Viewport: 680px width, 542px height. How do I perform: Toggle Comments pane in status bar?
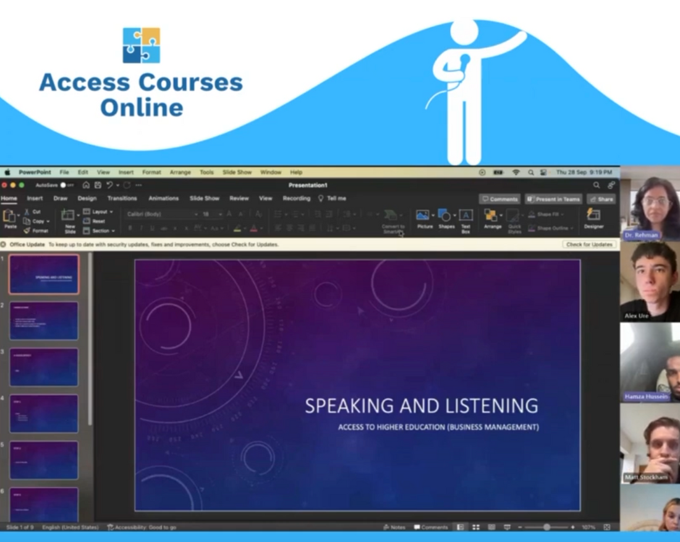(431, 527)
